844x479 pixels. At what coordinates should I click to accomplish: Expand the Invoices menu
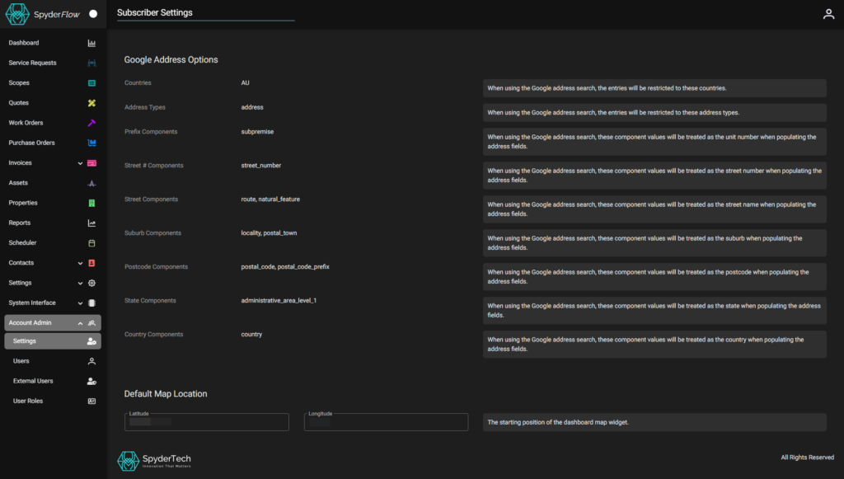point(78,162)
